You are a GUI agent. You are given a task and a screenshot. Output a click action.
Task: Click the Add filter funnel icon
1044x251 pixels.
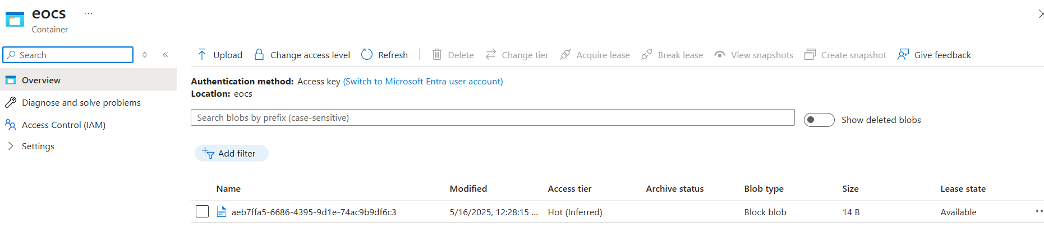click(208, 153)
